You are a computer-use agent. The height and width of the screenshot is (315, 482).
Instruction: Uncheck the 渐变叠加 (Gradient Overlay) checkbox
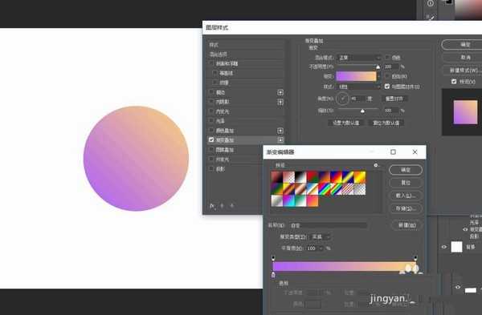(x=211, y=139)
